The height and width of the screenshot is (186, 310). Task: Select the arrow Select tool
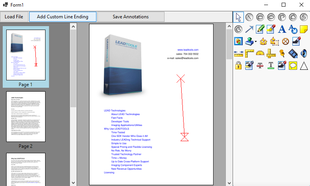click(x=238, y=17)
